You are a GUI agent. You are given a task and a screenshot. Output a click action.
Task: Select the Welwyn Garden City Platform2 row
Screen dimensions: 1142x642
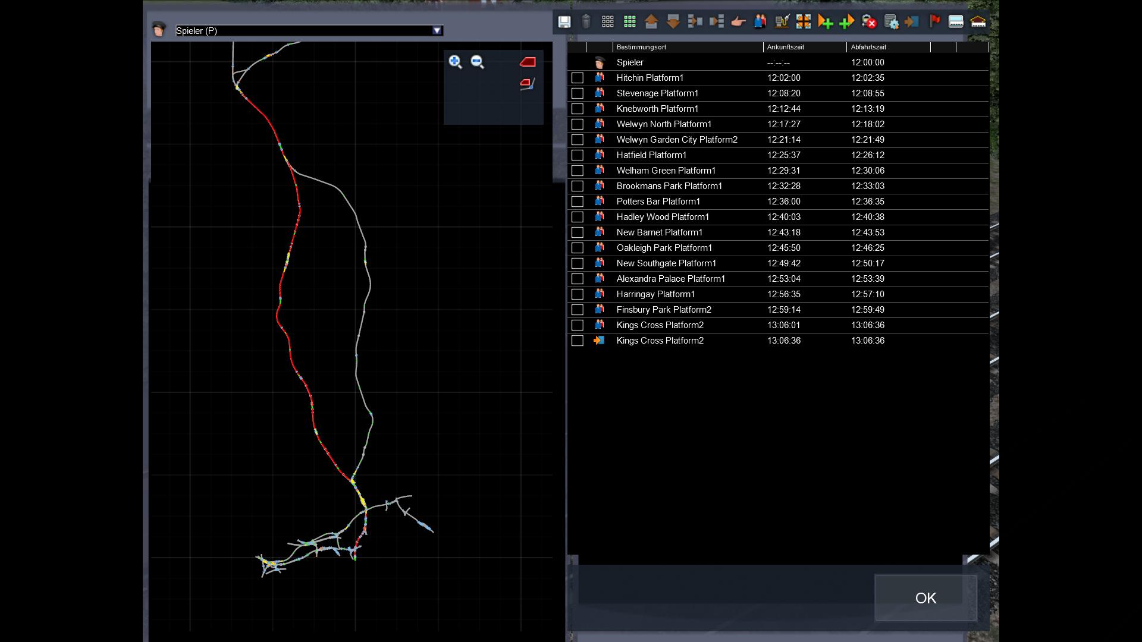(677, 140)
